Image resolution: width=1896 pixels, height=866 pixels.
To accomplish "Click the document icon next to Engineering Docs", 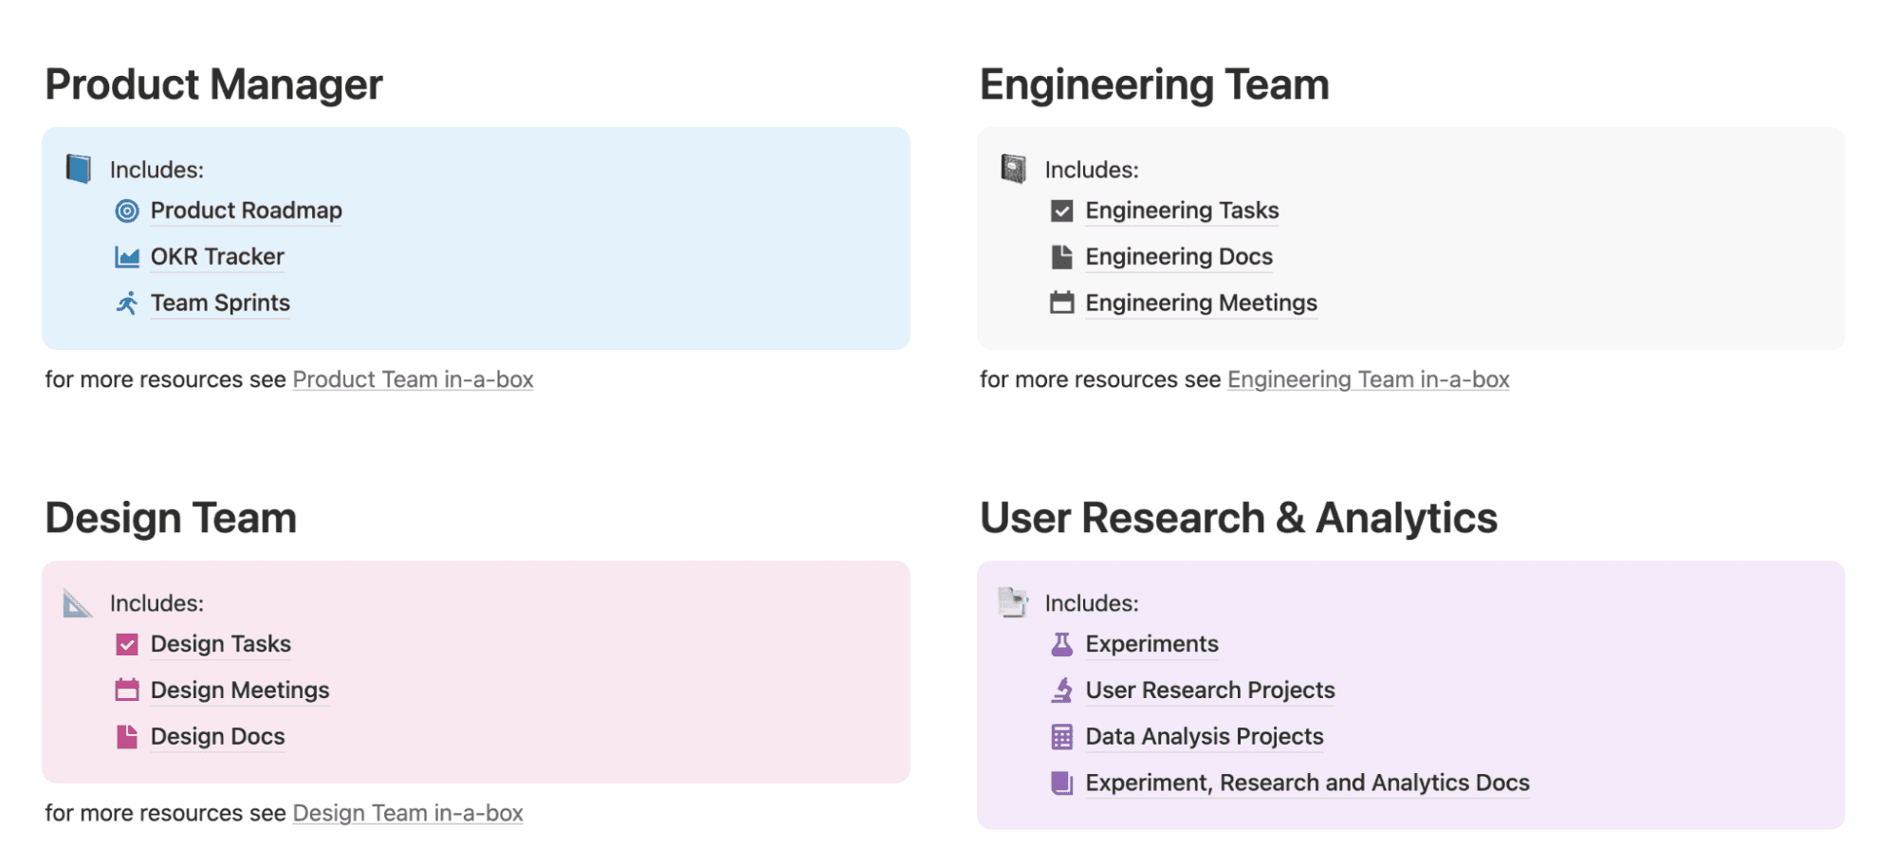I will 1061,256.
